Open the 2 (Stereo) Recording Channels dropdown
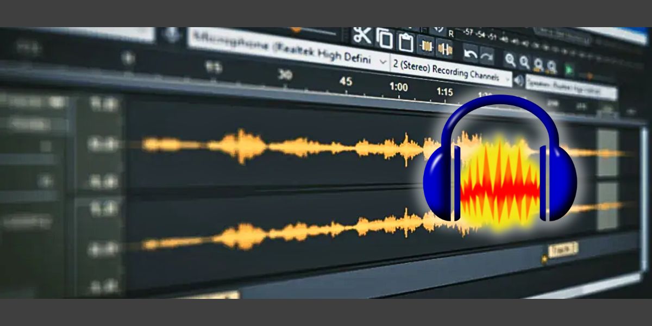 (x=451, y=71)
